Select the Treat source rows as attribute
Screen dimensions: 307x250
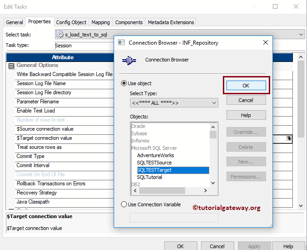39,147
